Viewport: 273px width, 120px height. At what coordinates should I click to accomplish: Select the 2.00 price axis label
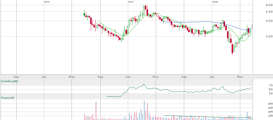pos(269,36)
